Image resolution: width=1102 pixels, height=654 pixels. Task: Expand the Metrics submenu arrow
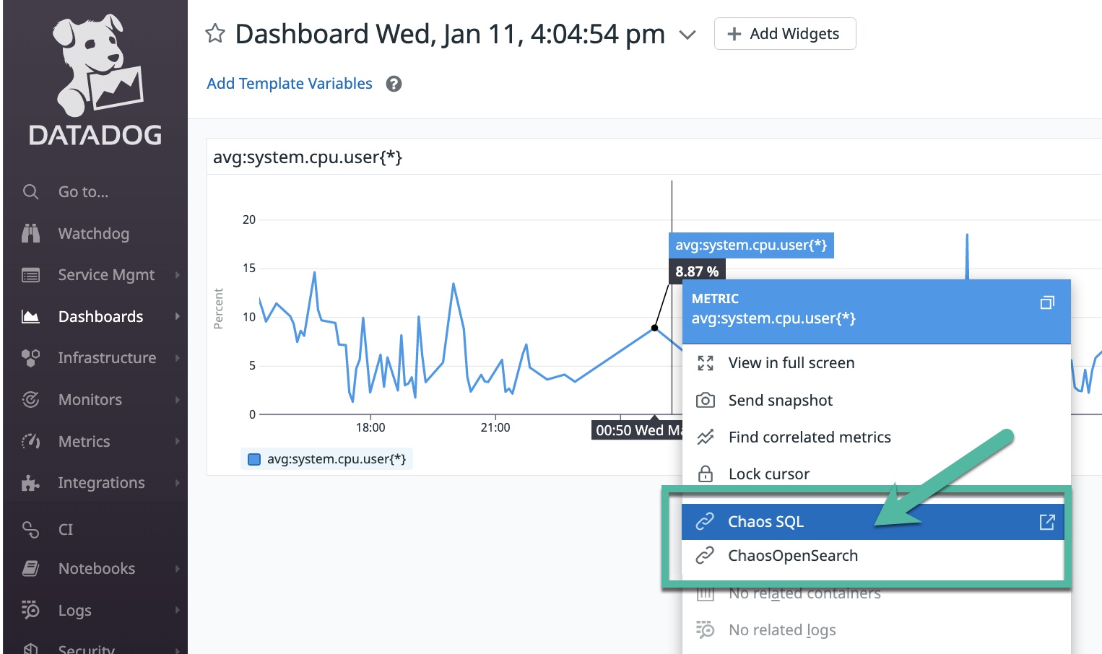click(178, 441)
